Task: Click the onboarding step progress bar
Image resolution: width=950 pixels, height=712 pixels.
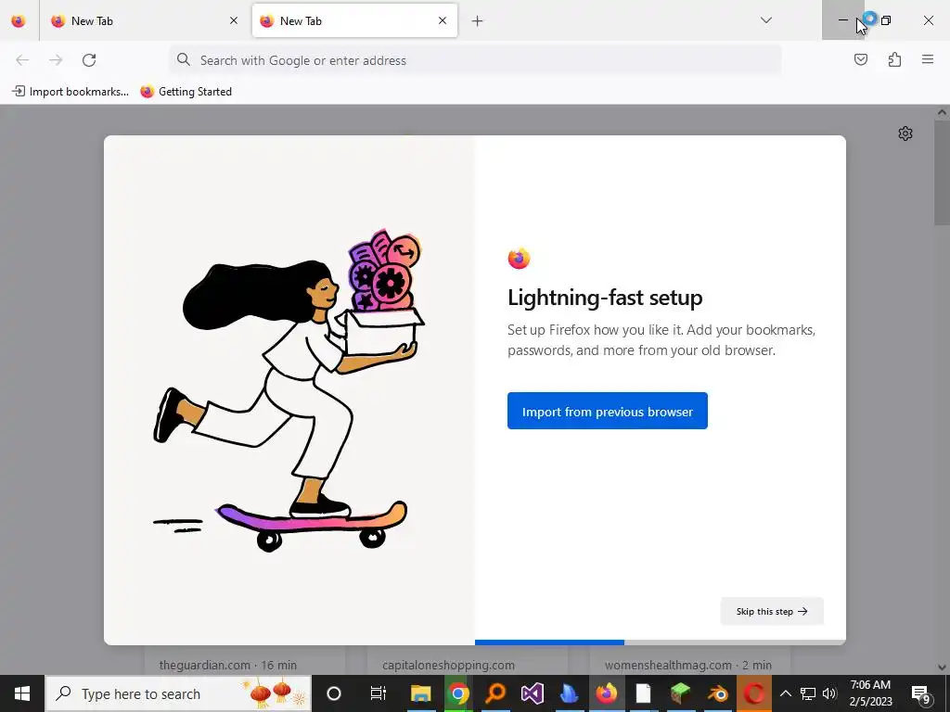Action: (660, 642)
